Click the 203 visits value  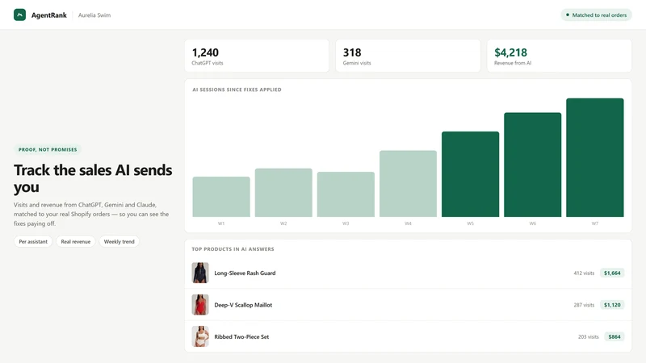click(589, 336)
